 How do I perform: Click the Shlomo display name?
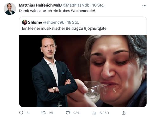pos(35,22)
